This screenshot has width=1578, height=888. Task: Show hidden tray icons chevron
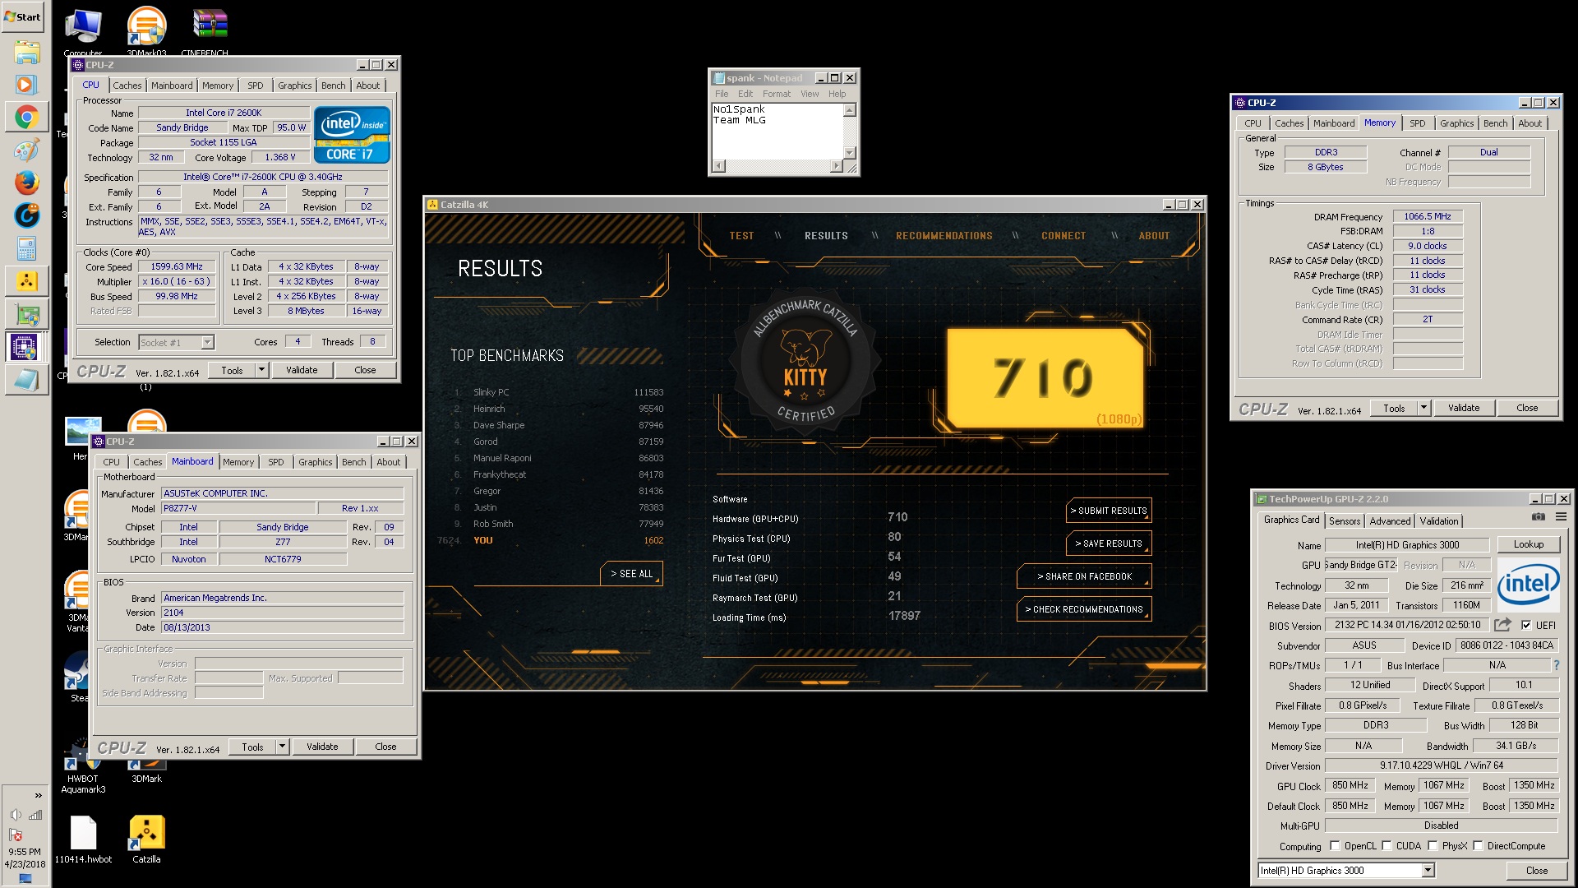(x=38, y=795)
